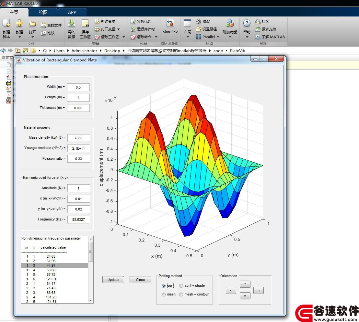Click the Close button in plate dialog
The image size is (359, 322).
[140, 280]
